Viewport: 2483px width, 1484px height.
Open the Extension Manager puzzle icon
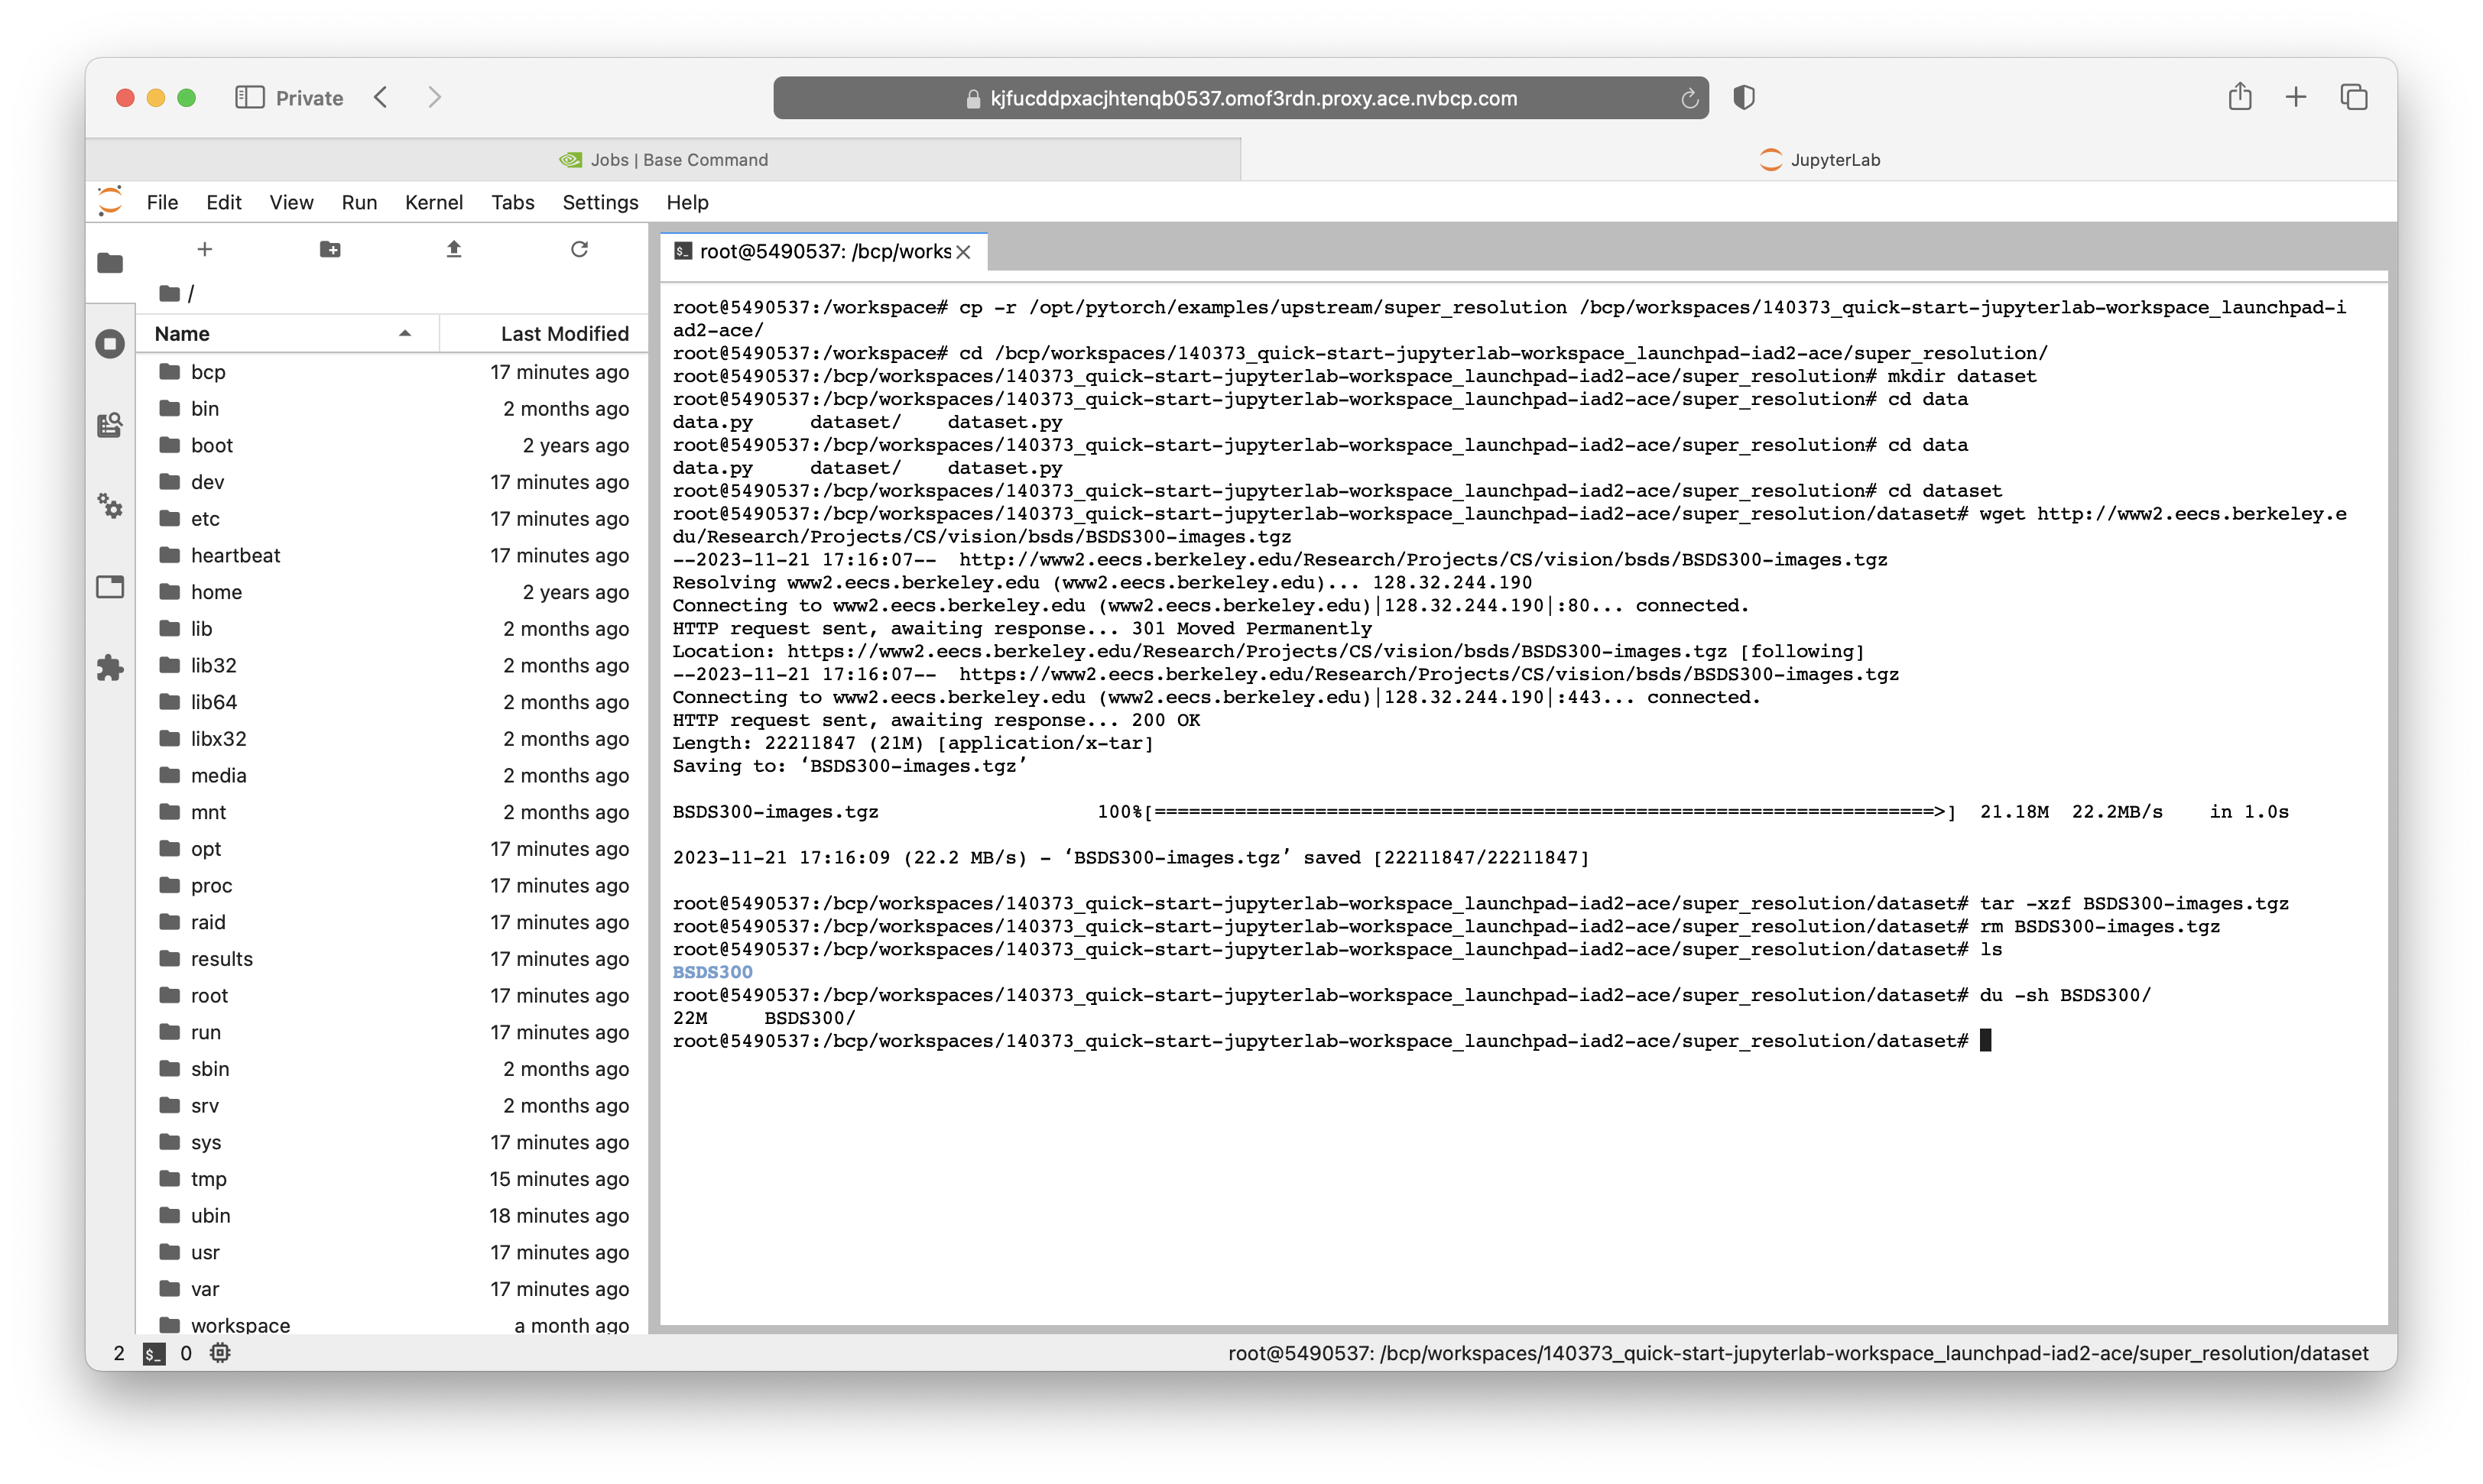pos(110,668)
